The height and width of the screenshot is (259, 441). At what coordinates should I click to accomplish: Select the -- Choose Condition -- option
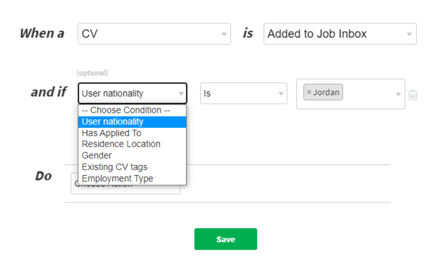[126, 110]
